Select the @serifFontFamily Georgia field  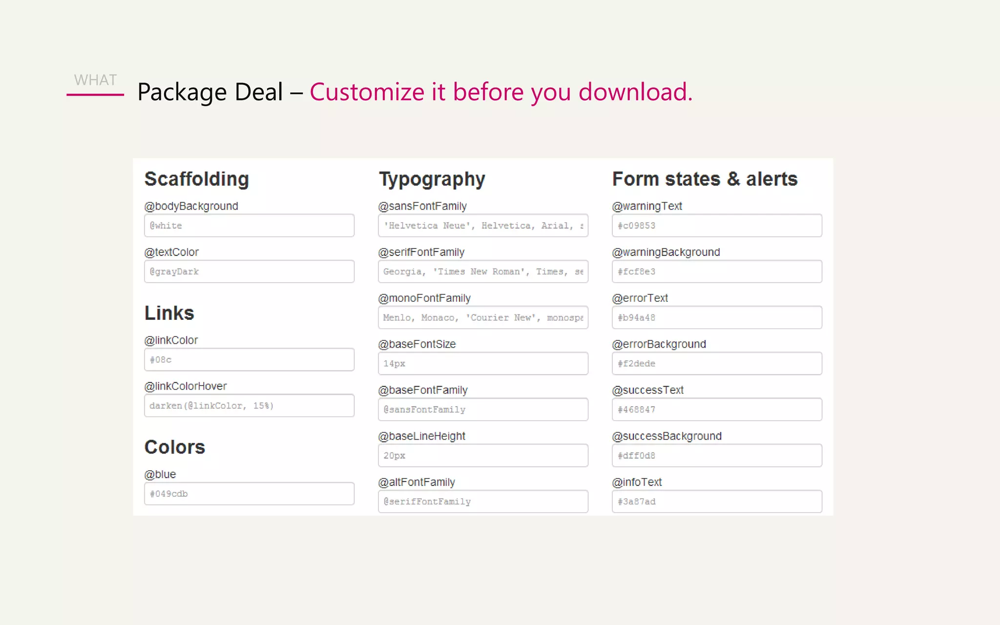pos(483,271)
